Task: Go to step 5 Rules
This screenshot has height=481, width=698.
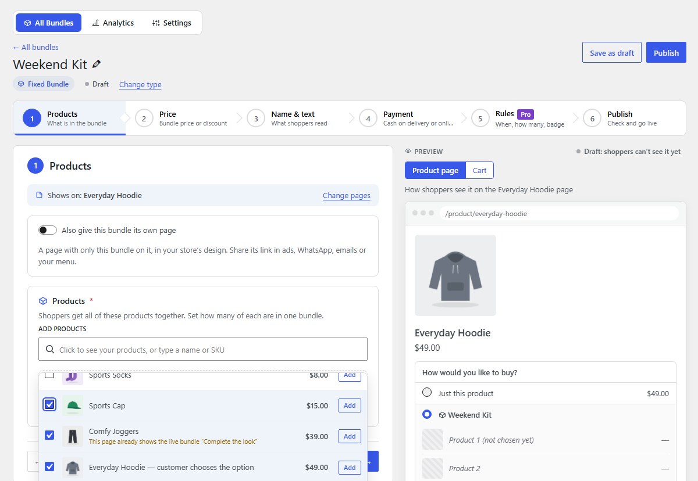Action: click(x=522, y=119)
